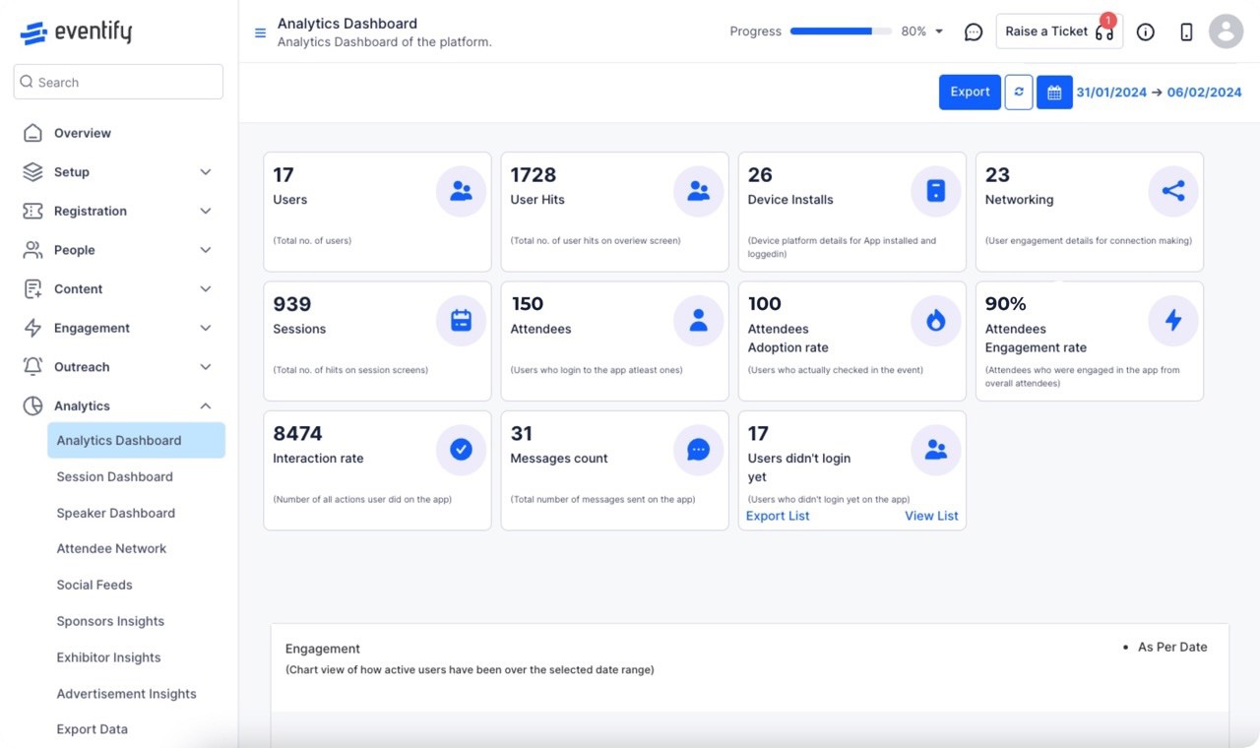Image resolution: width=1260 pixels, height=748 pixels.
Task: Expand the Registration sidebar section
Action: pyautogui.click(x=205, y=211)
